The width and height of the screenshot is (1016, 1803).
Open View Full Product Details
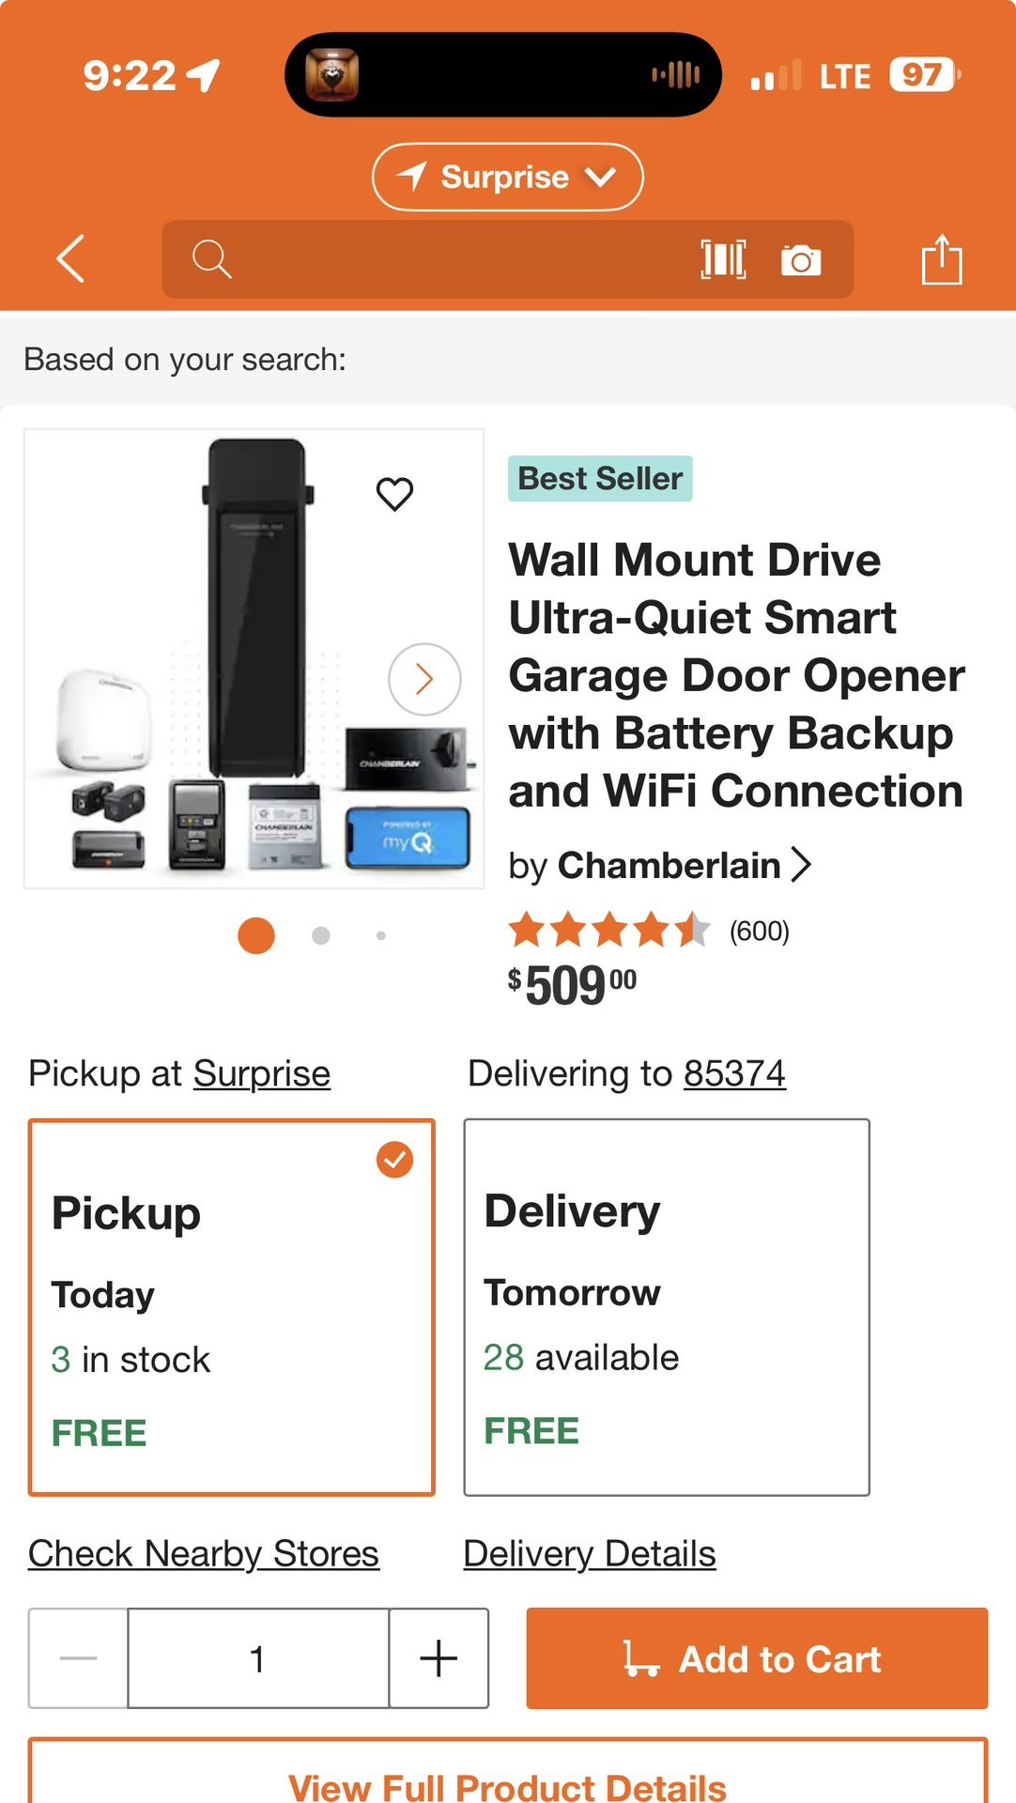(x=507, y=1784)
